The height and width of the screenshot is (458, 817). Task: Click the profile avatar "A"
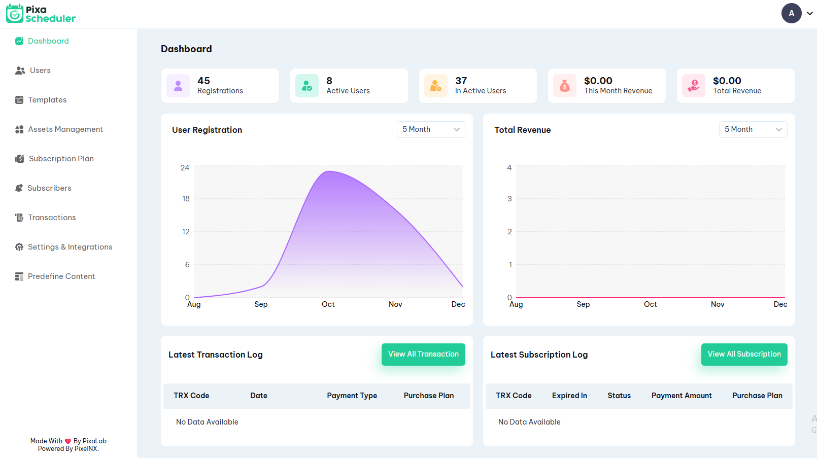click(x=791, y=13)
